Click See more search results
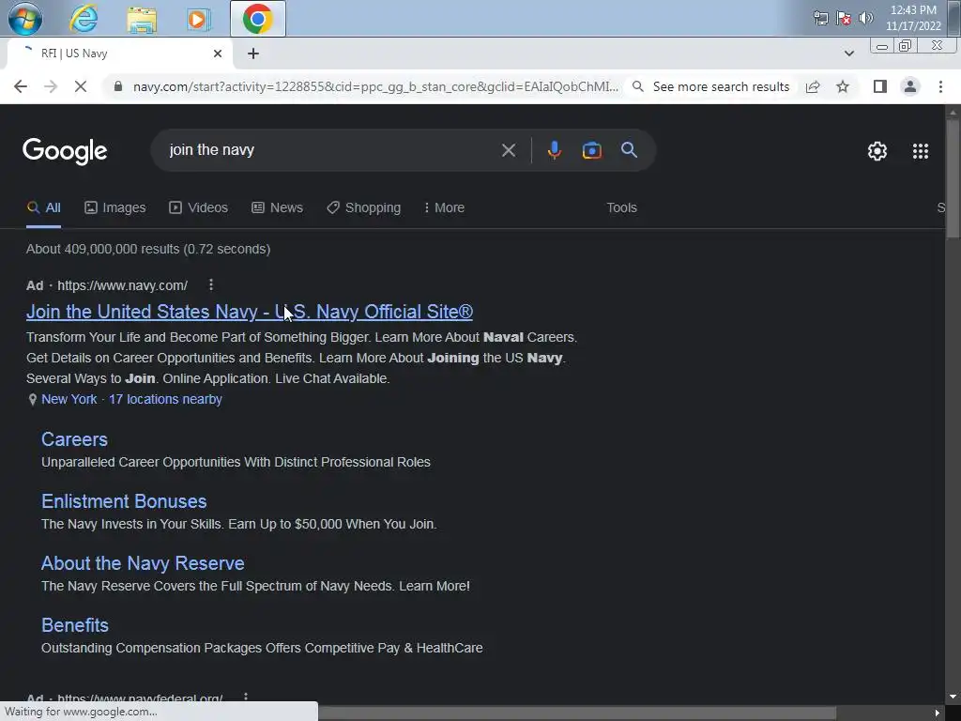This screenshot has width=961, height=721. 711,86
